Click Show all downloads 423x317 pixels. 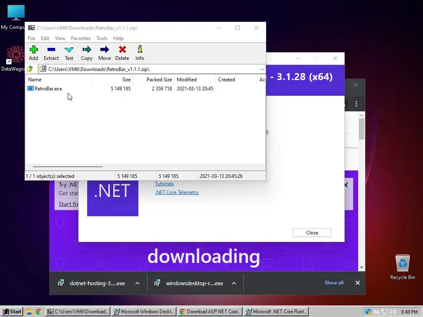334,282
